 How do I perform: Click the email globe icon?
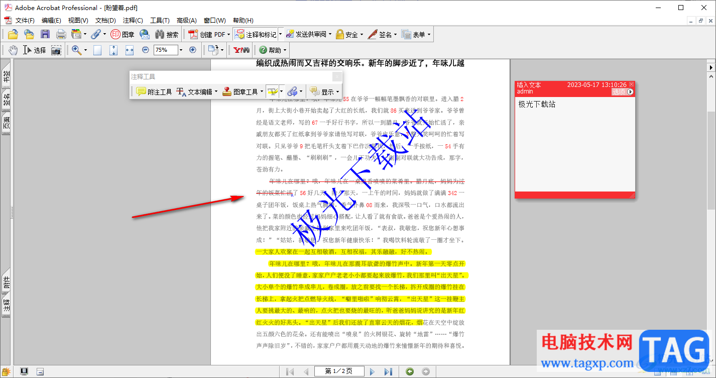click(145, 34)
